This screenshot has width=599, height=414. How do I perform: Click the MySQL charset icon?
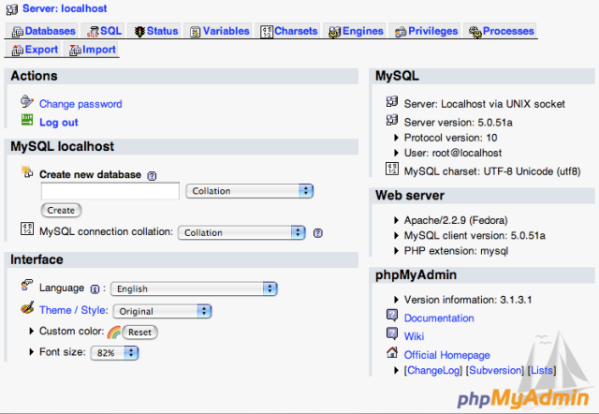point(392,169)
